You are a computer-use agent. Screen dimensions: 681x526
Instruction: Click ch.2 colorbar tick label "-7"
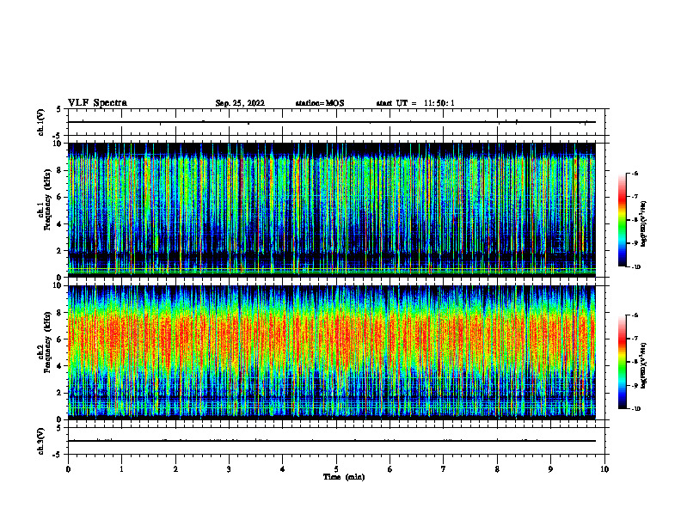point(635,339)
